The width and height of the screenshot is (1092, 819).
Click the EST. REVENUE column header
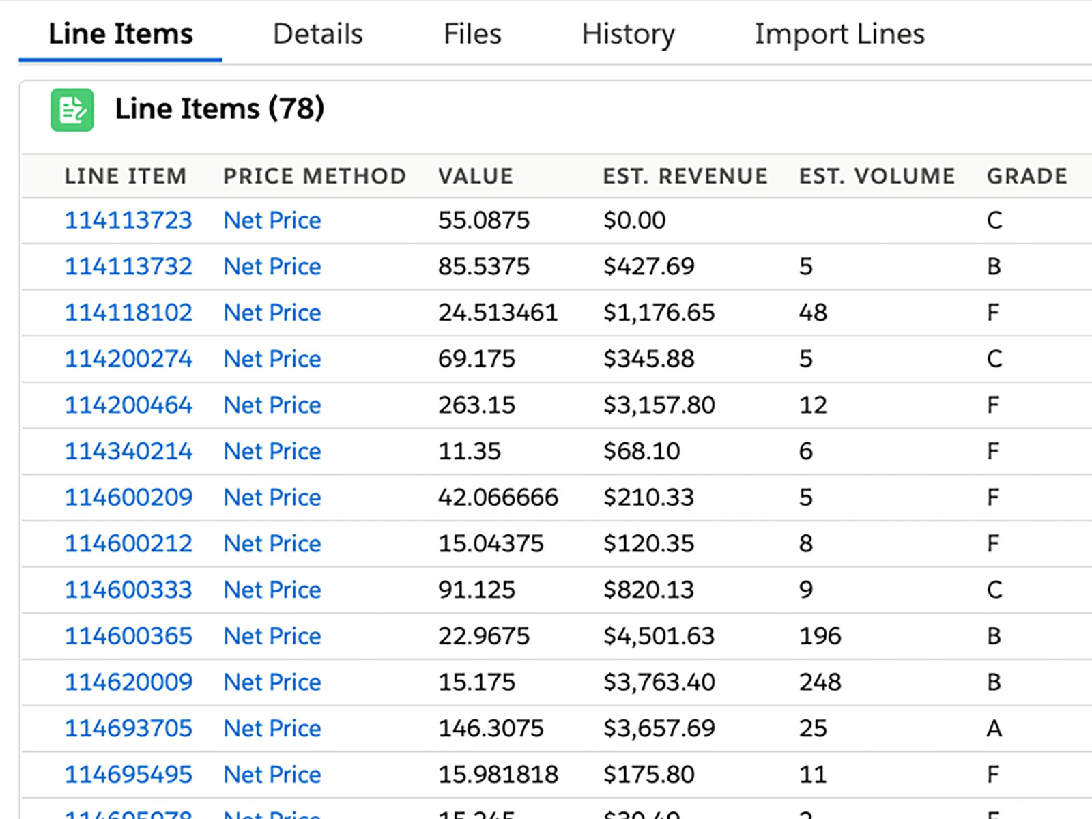pyautogui.click(x=685, y=176)
